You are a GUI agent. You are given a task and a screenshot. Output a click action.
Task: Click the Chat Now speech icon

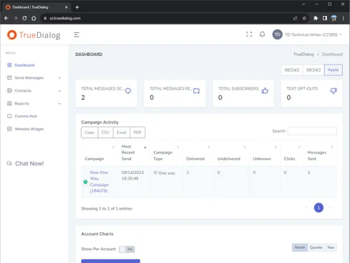[9, 163]
